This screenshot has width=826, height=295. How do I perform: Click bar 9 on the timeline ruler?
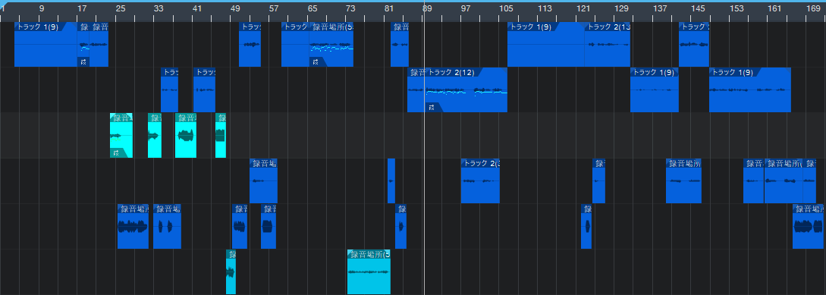(x=42, y=8)
